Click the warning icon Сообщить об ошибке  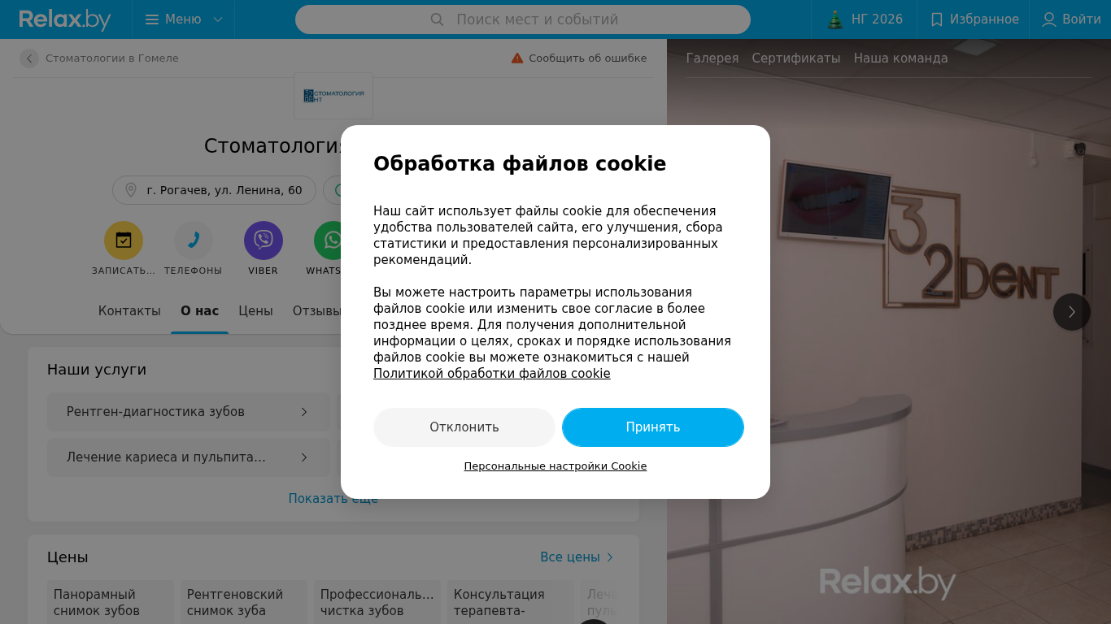(x=517, y=58)
